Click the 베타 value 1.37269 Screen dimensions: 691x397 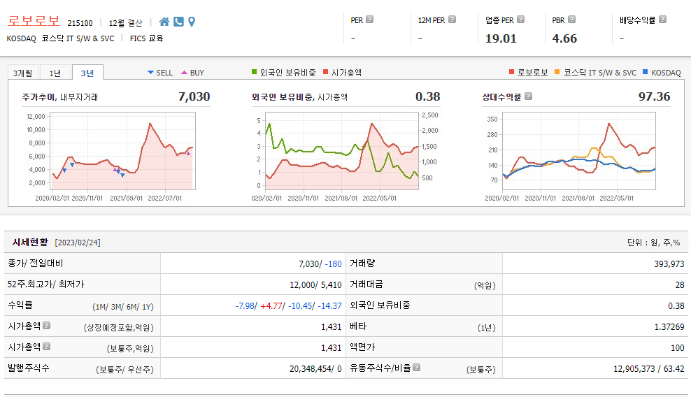[669, 327]
